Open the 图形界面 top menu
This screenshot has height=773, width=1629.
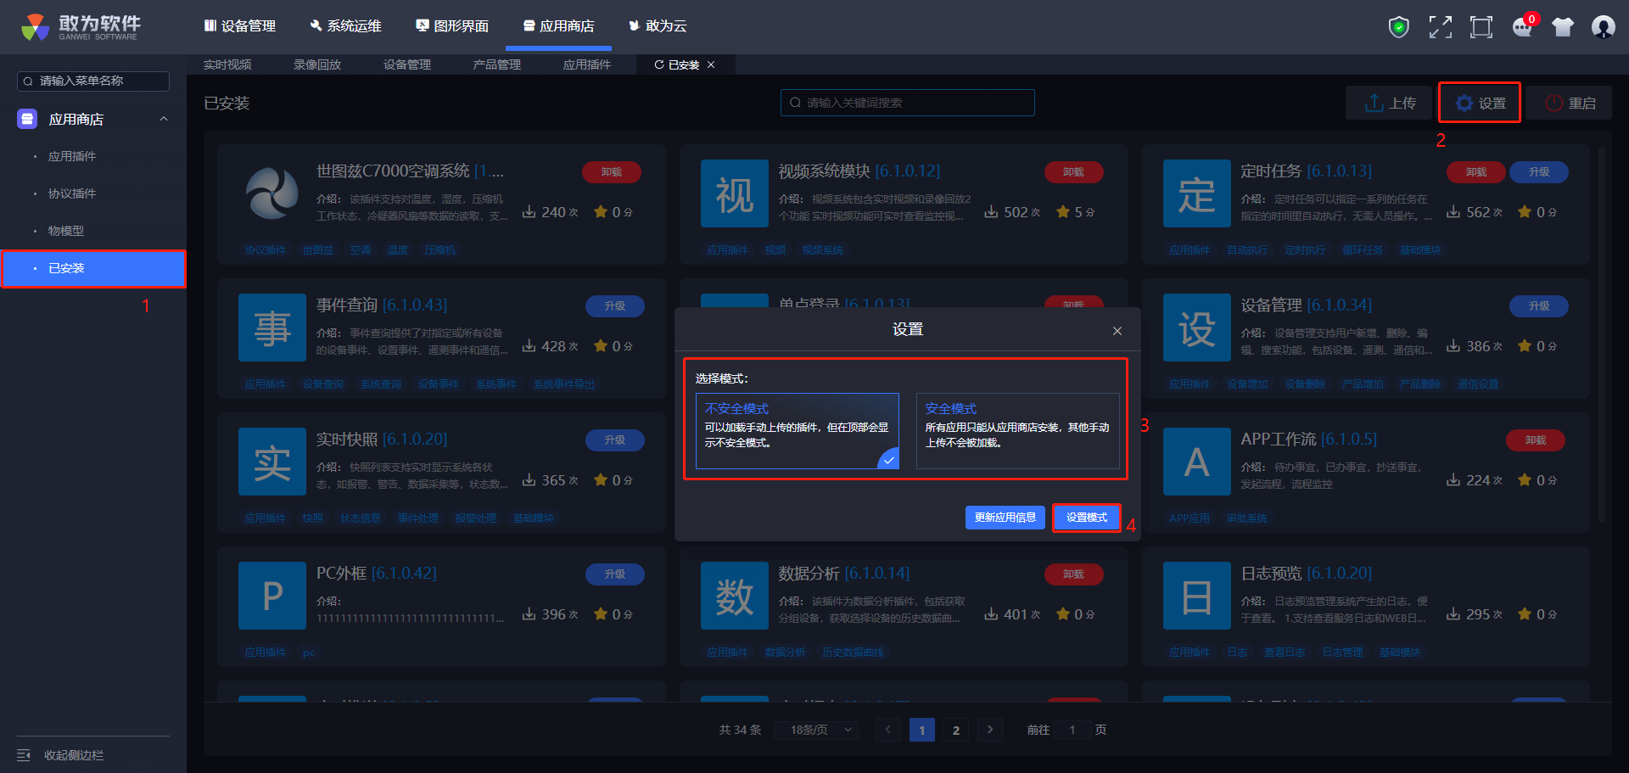(x=452, y=26)
